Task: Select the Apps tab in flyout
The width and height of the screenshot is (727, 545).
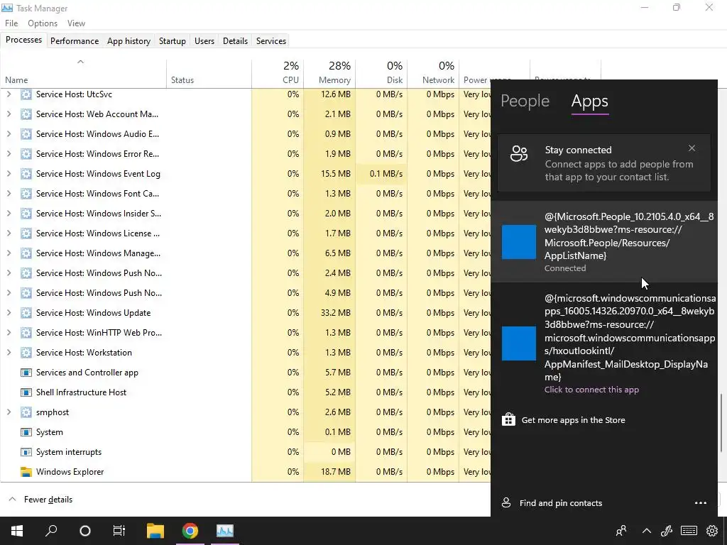Action: tap(590, 101)
